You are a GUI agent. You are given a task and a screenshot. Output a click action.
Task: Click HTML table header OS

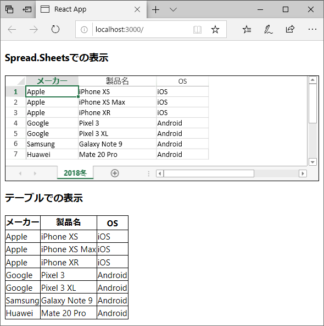point(113,223)
